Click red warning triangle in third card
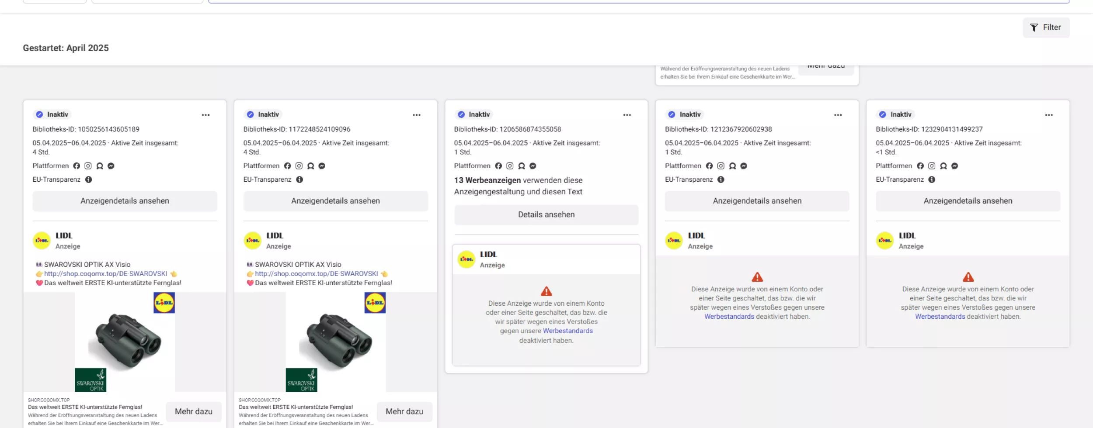Viewport: 1093px width, 428px height. click(x=546, y=291)
